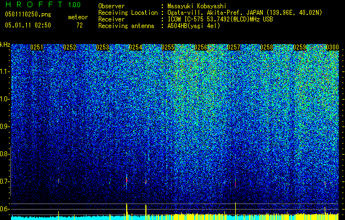Viewport: 345px width, 220px height.
Task: Click the date stamp 05.01.11 02:50
Action: (28, 25)
